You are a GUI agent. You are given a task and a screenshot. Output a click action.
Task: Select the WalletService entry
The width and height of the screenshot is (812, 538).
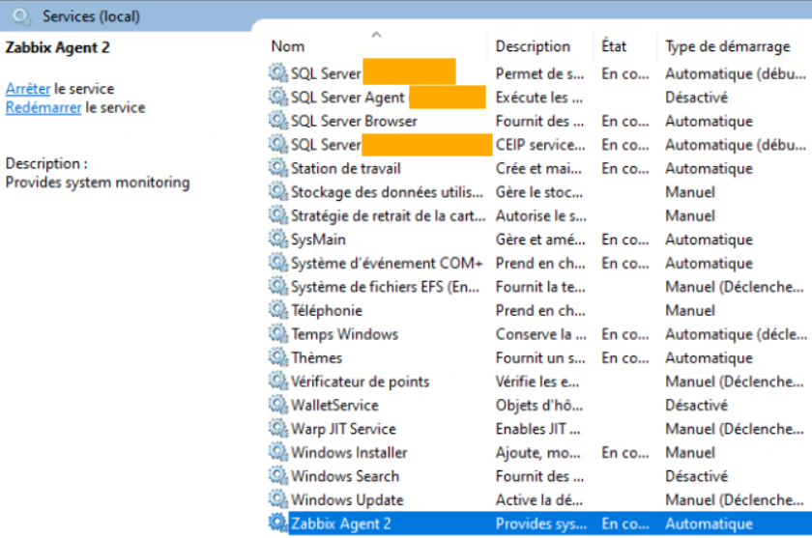point(335,405)
